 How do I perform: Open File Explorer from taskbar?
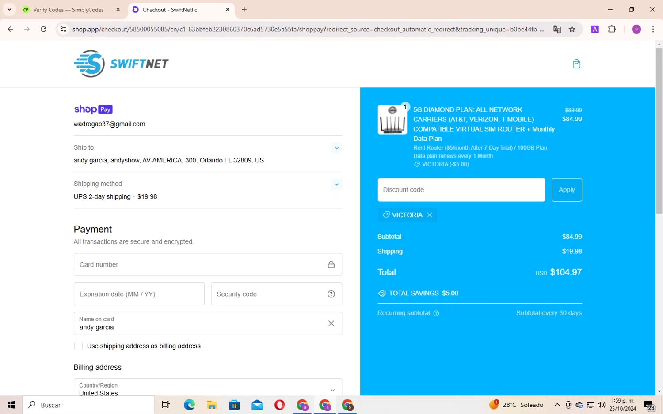coord(212,405)
